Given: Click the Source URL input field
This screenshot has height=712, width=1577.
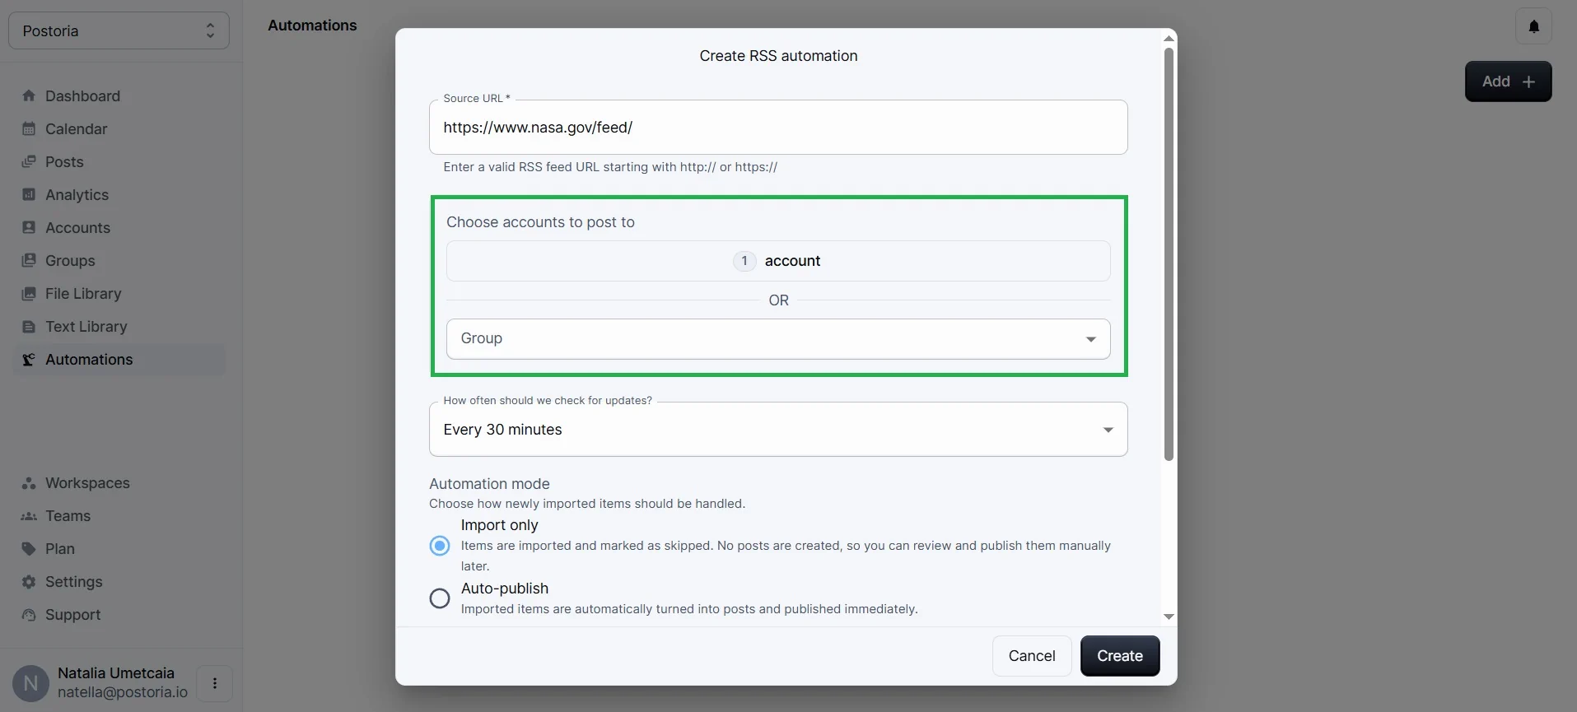Looking at the screenshot, I should click(x=778, y=128).
